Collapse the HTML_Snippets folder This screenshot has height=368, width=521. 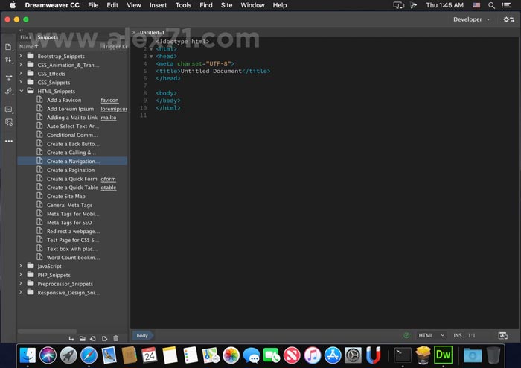pyautogui.click(x=22, y=91)
